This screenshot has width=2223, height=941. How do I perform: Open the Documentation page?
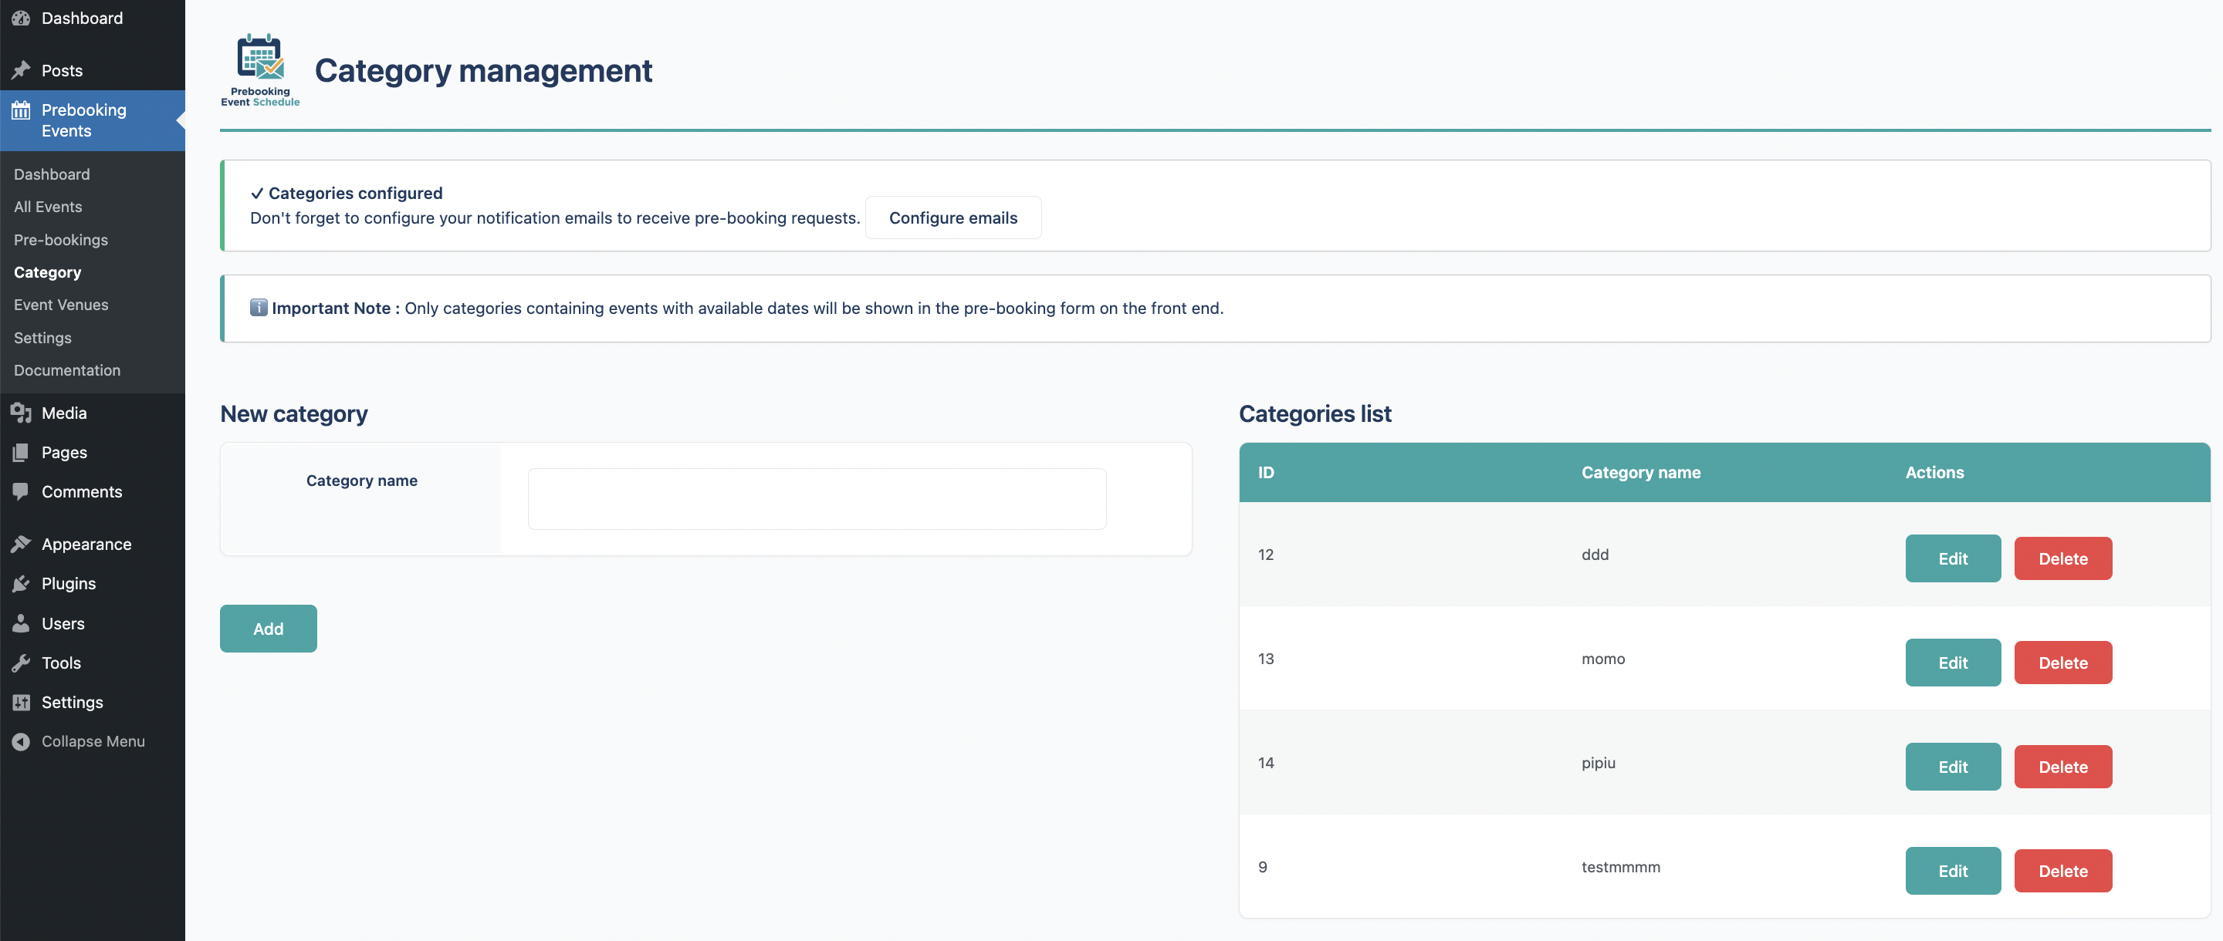66,370
